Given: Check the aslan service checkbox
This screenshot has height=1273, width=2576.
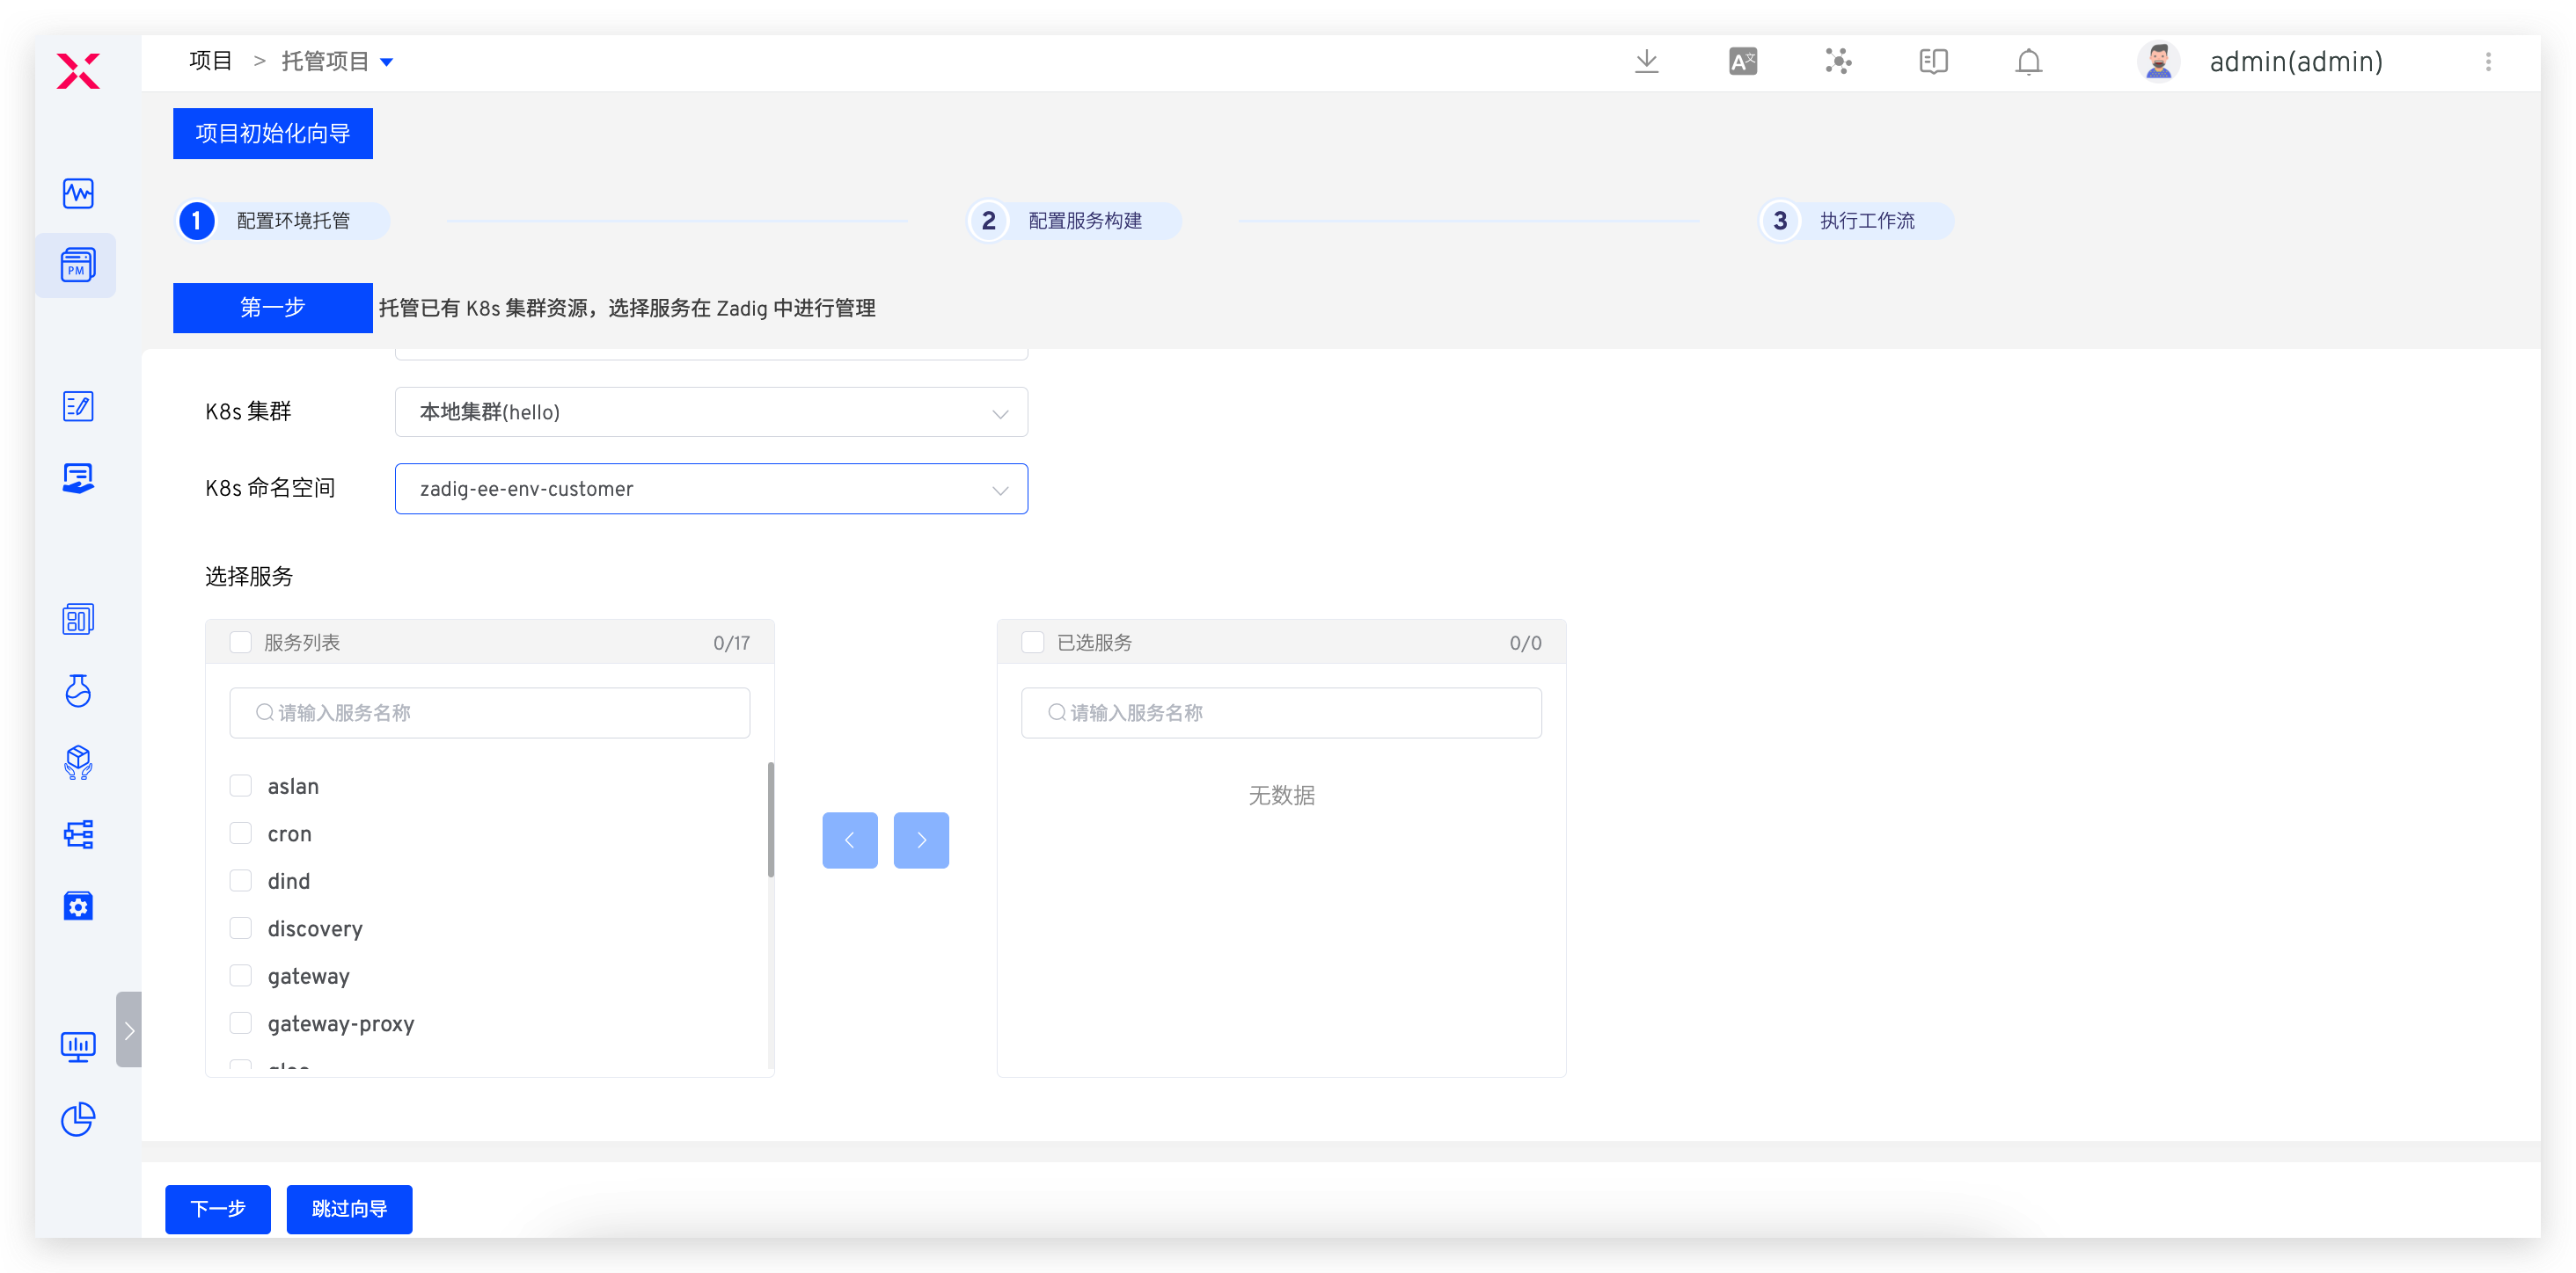Looking at the screenshot, I should pyautogui.click(x=240, y=785).
